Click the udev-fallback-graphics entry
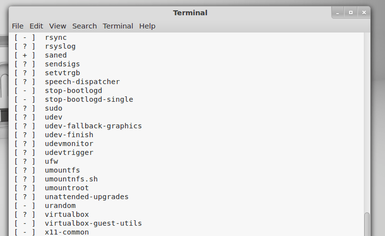 coord(93,126)
